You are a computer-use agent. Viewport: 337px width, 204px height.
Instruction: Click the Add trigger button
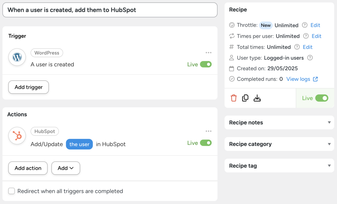click(x=28, y=87)
